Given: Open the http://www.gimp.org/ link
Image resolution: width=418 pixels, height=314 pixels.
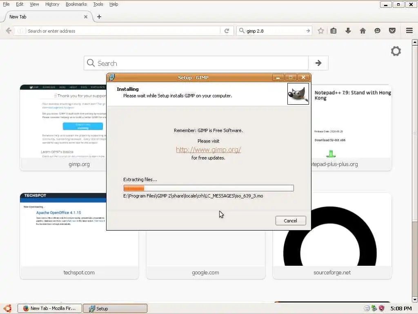Looking at the screenshot, I should pyautogui.click(x=209, y=150).
